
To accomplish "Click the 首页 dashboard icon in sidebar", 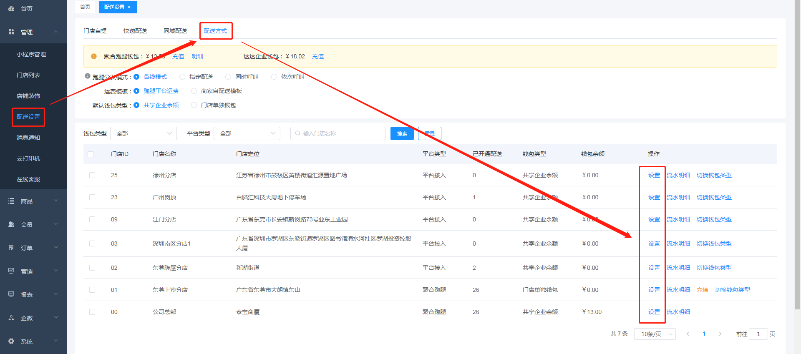I will pyautogui.click(x=11, y=8).
